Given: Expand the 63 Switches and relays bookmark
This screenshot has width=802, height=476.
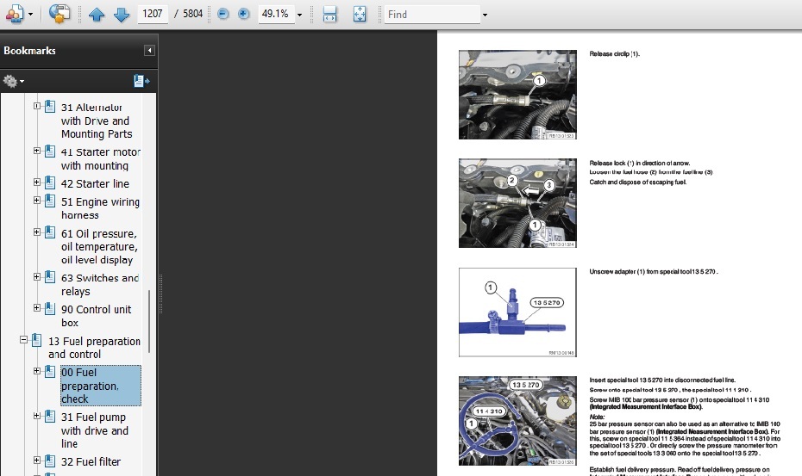Looking at the screenshot, I should (x=37, y=277).
